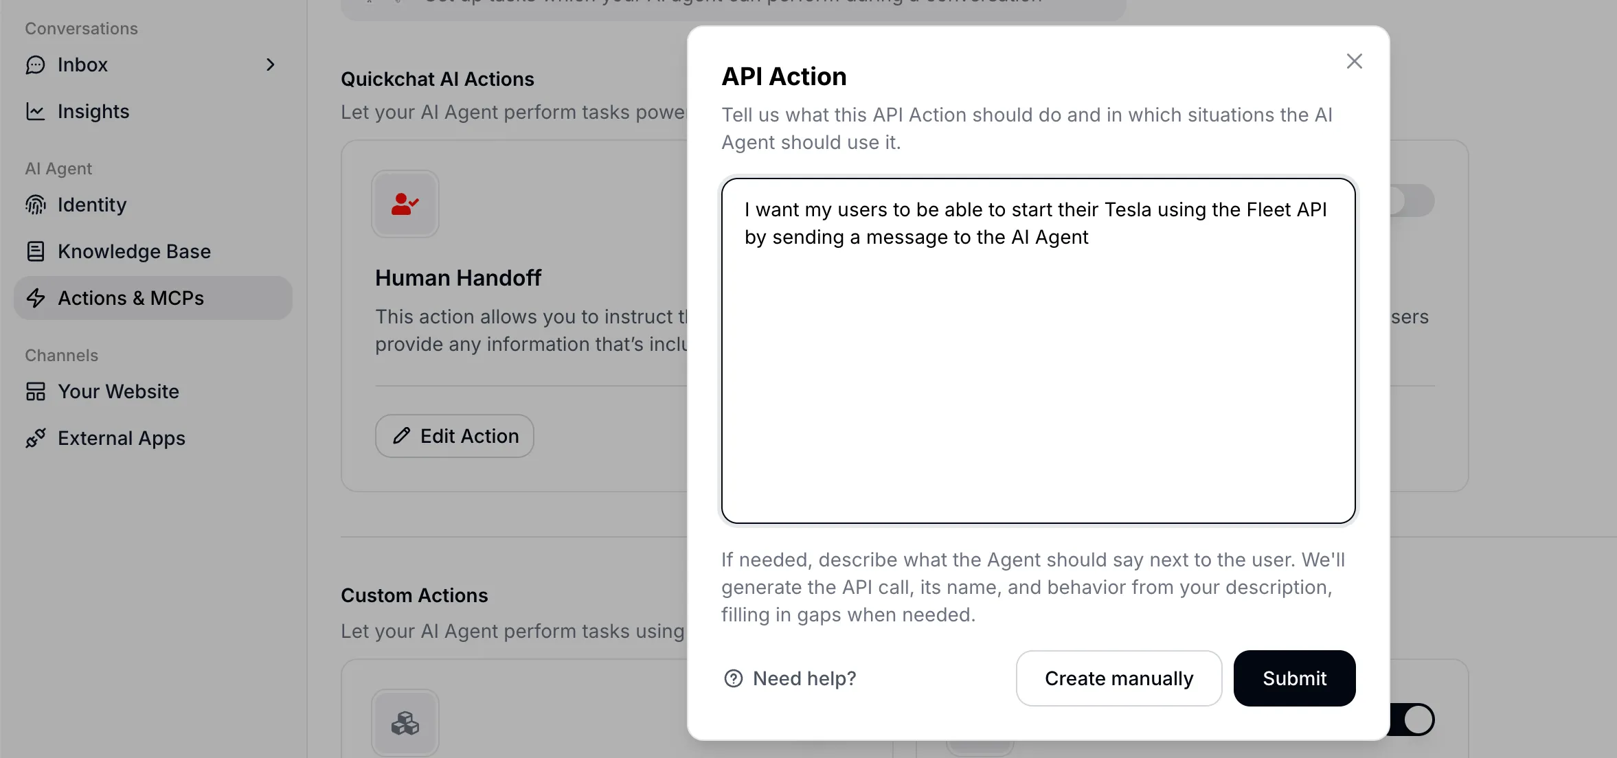Select the Insights chart icon

[x=36, y=111]
